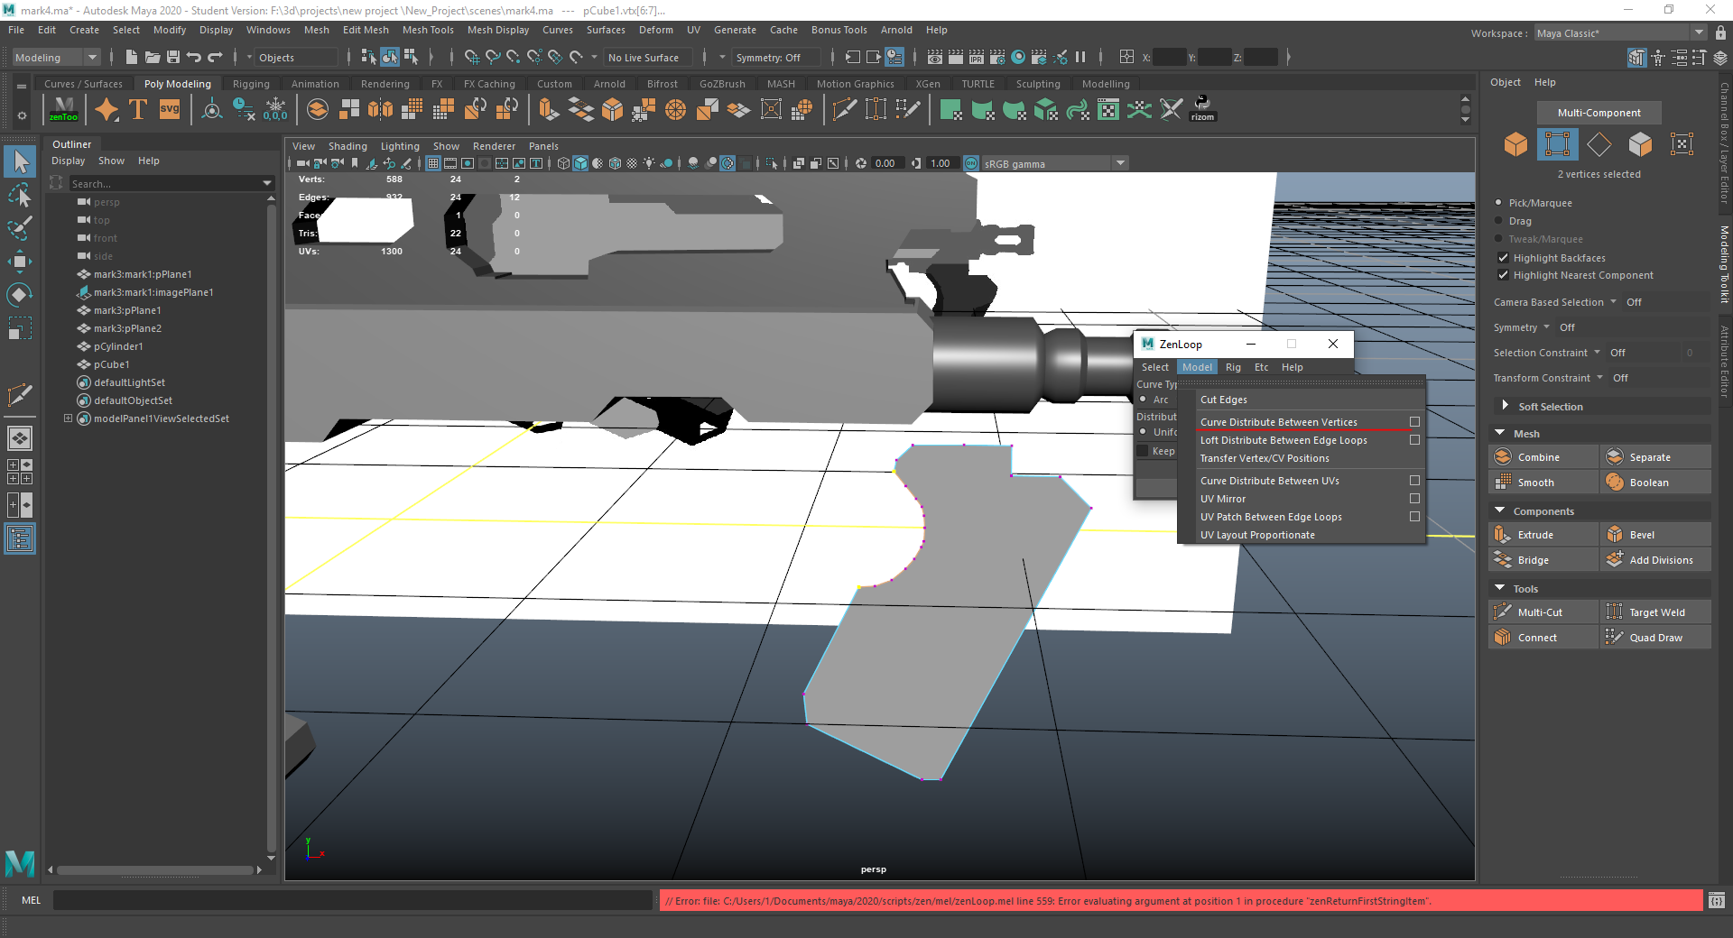This screenshot has width=1733, height=938.
Task: Click the New Scene file icon
Action: tap(132, 57)
